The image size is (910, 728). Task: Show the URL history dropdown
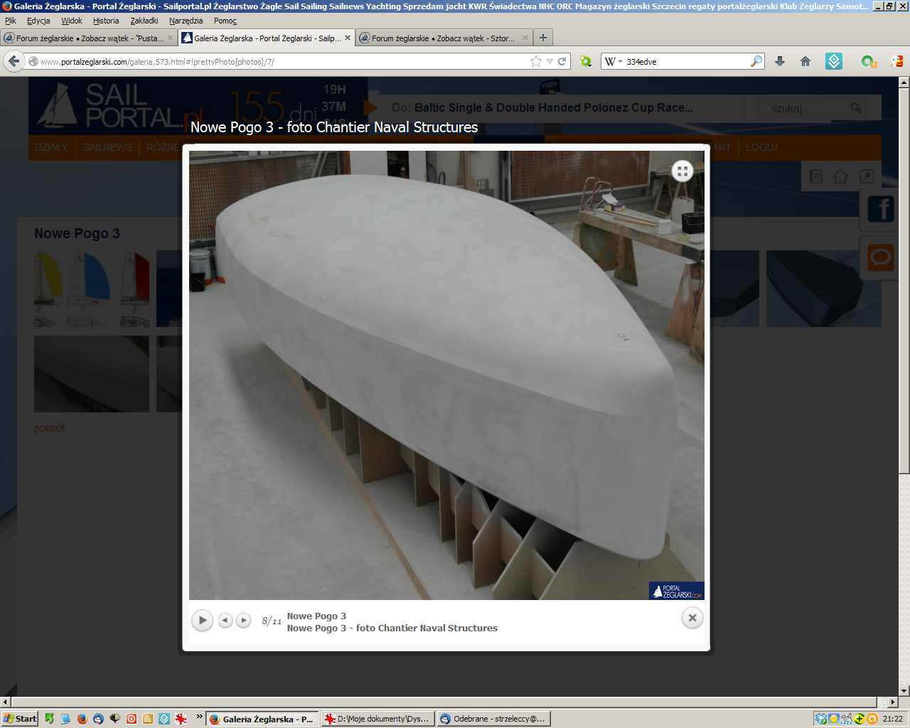pos(550,62)
